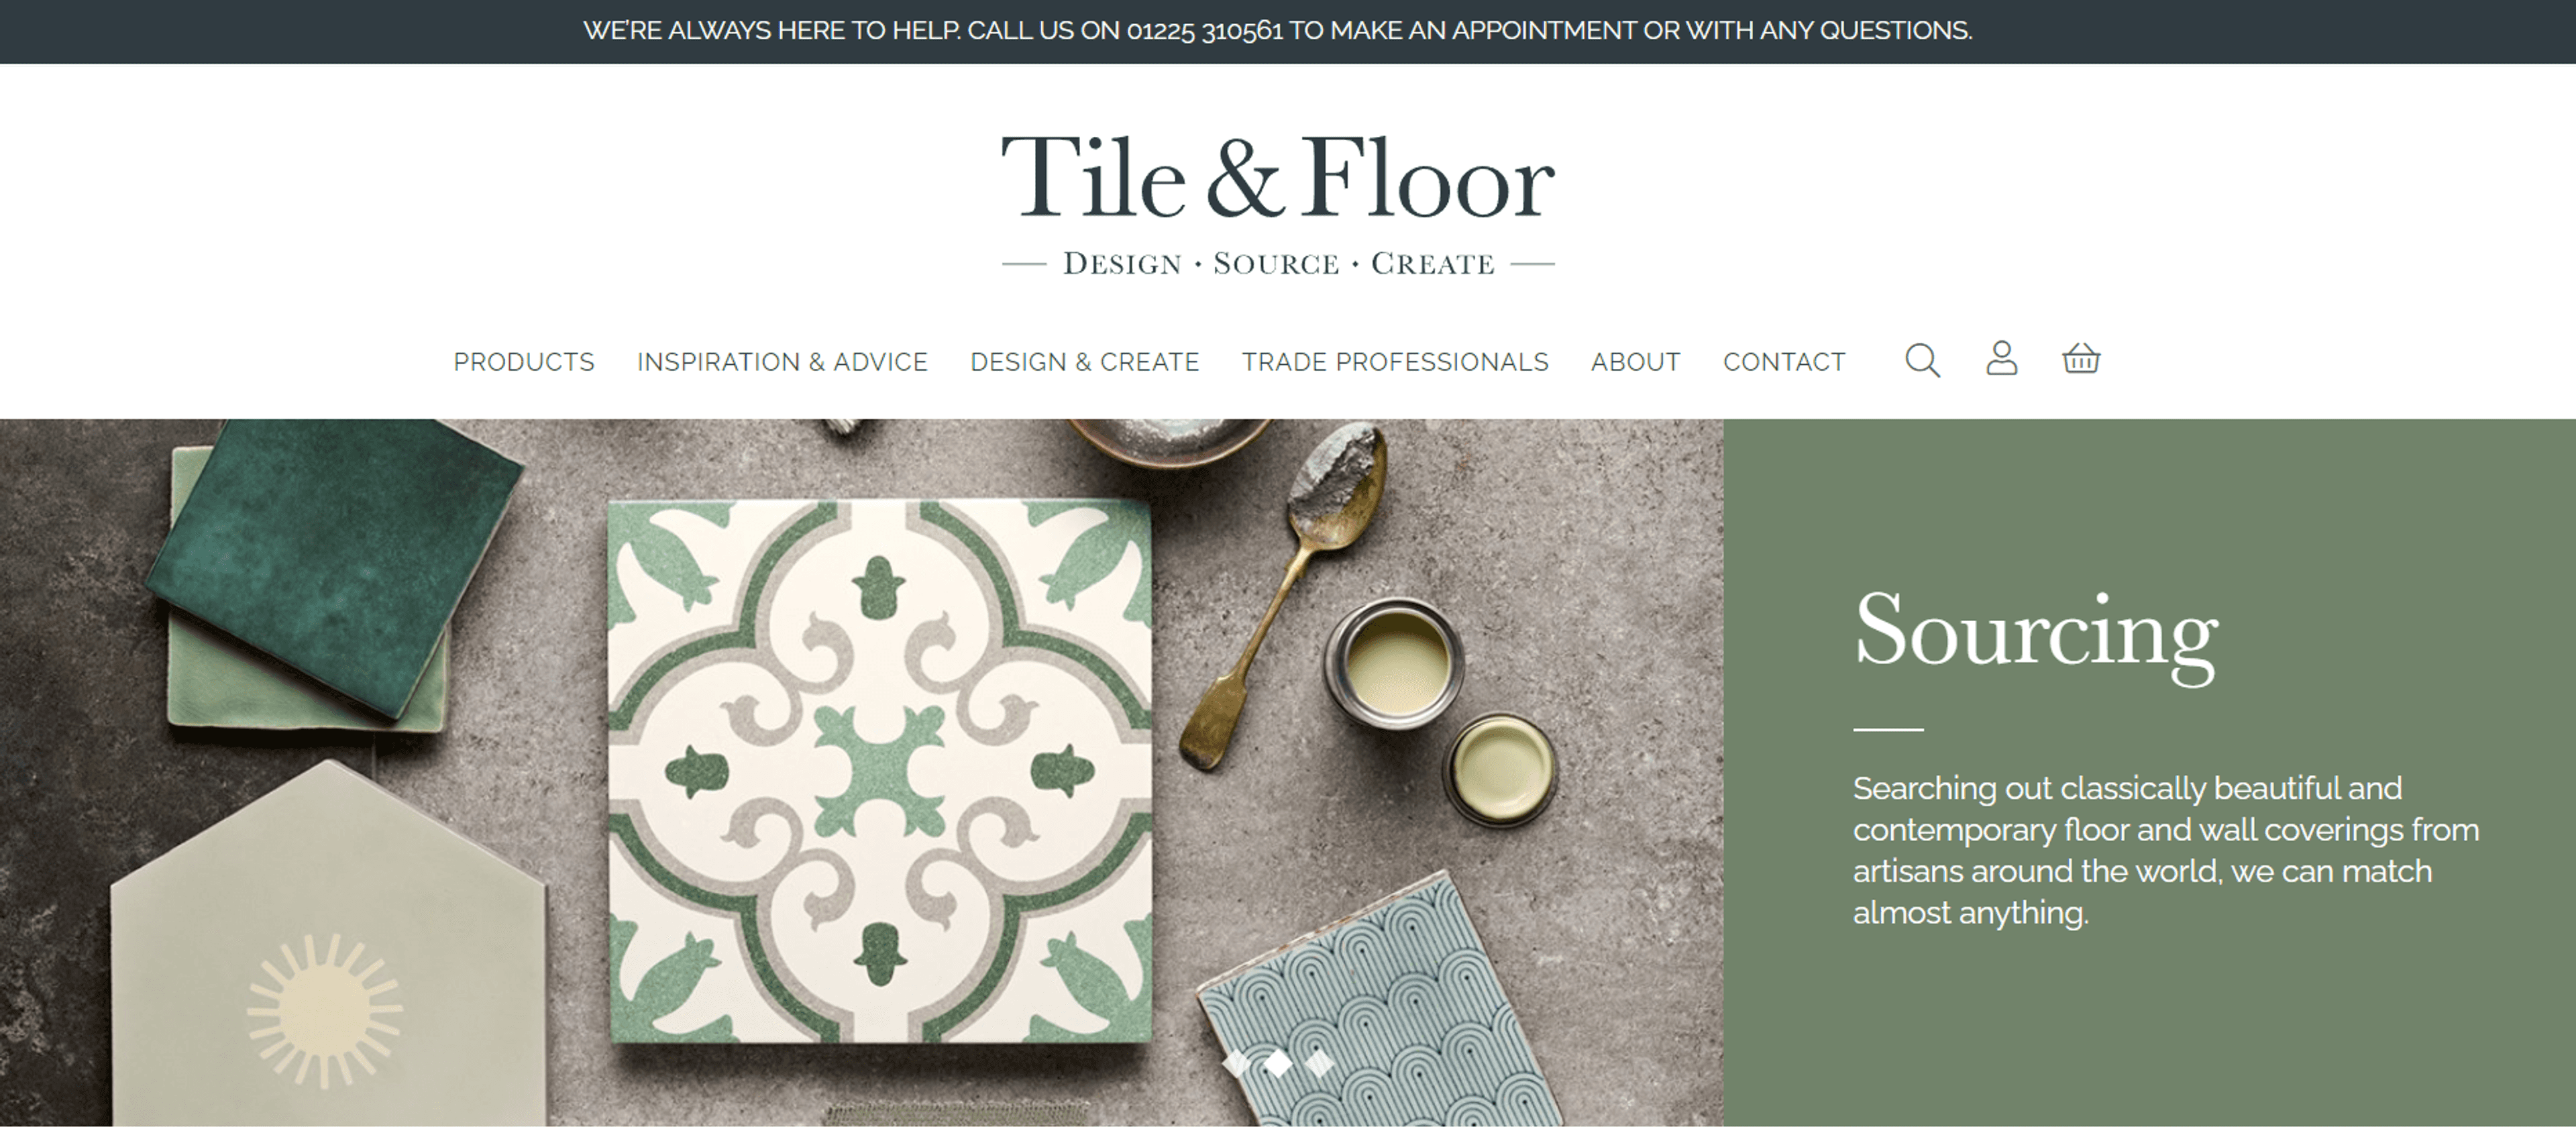
Task: Click the Sourcing description paragraph
Action: coord(2166,850)
